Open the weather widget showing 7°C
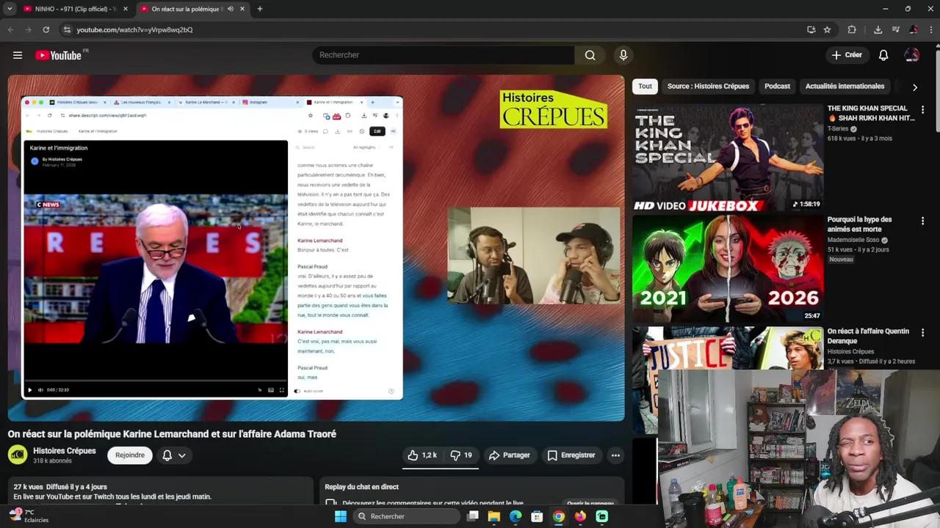The height and width of the screenshot is (528, 940). (x=29, y=516)
